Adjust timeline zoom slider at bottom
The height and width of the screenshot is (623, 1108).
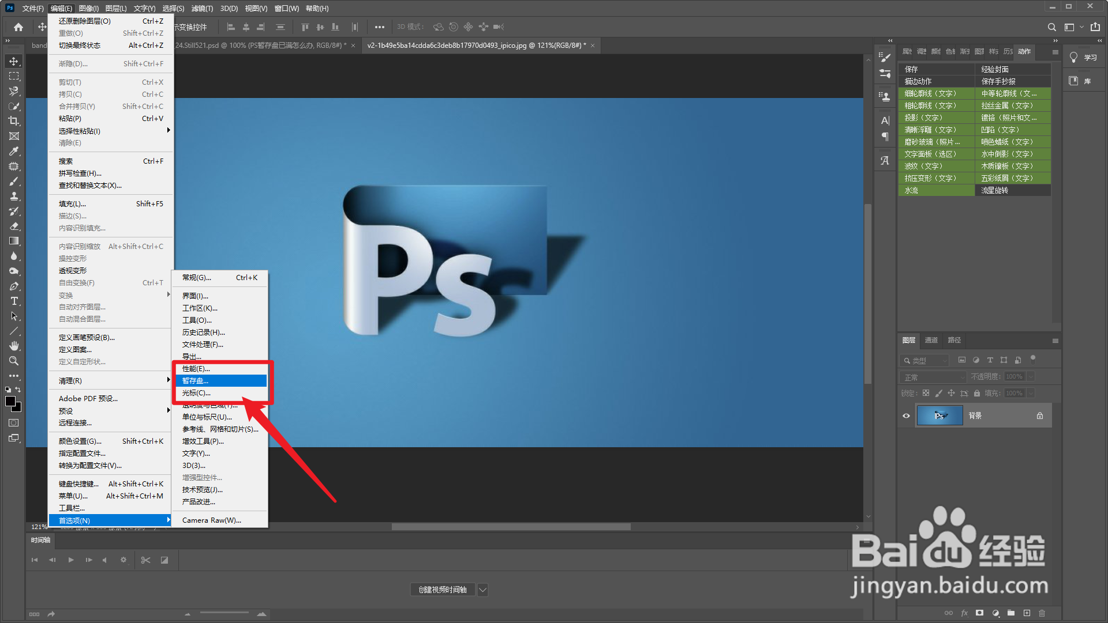(224, 614)
